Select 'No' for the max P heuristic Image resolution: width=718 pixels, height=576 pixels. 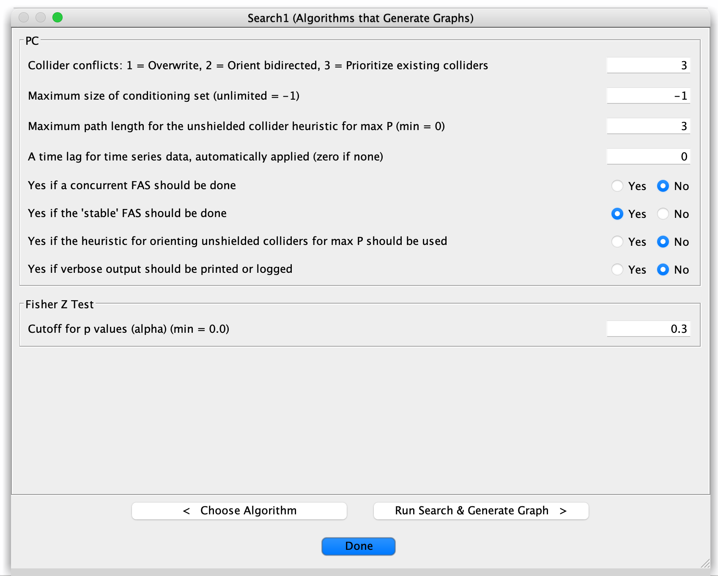663,242
